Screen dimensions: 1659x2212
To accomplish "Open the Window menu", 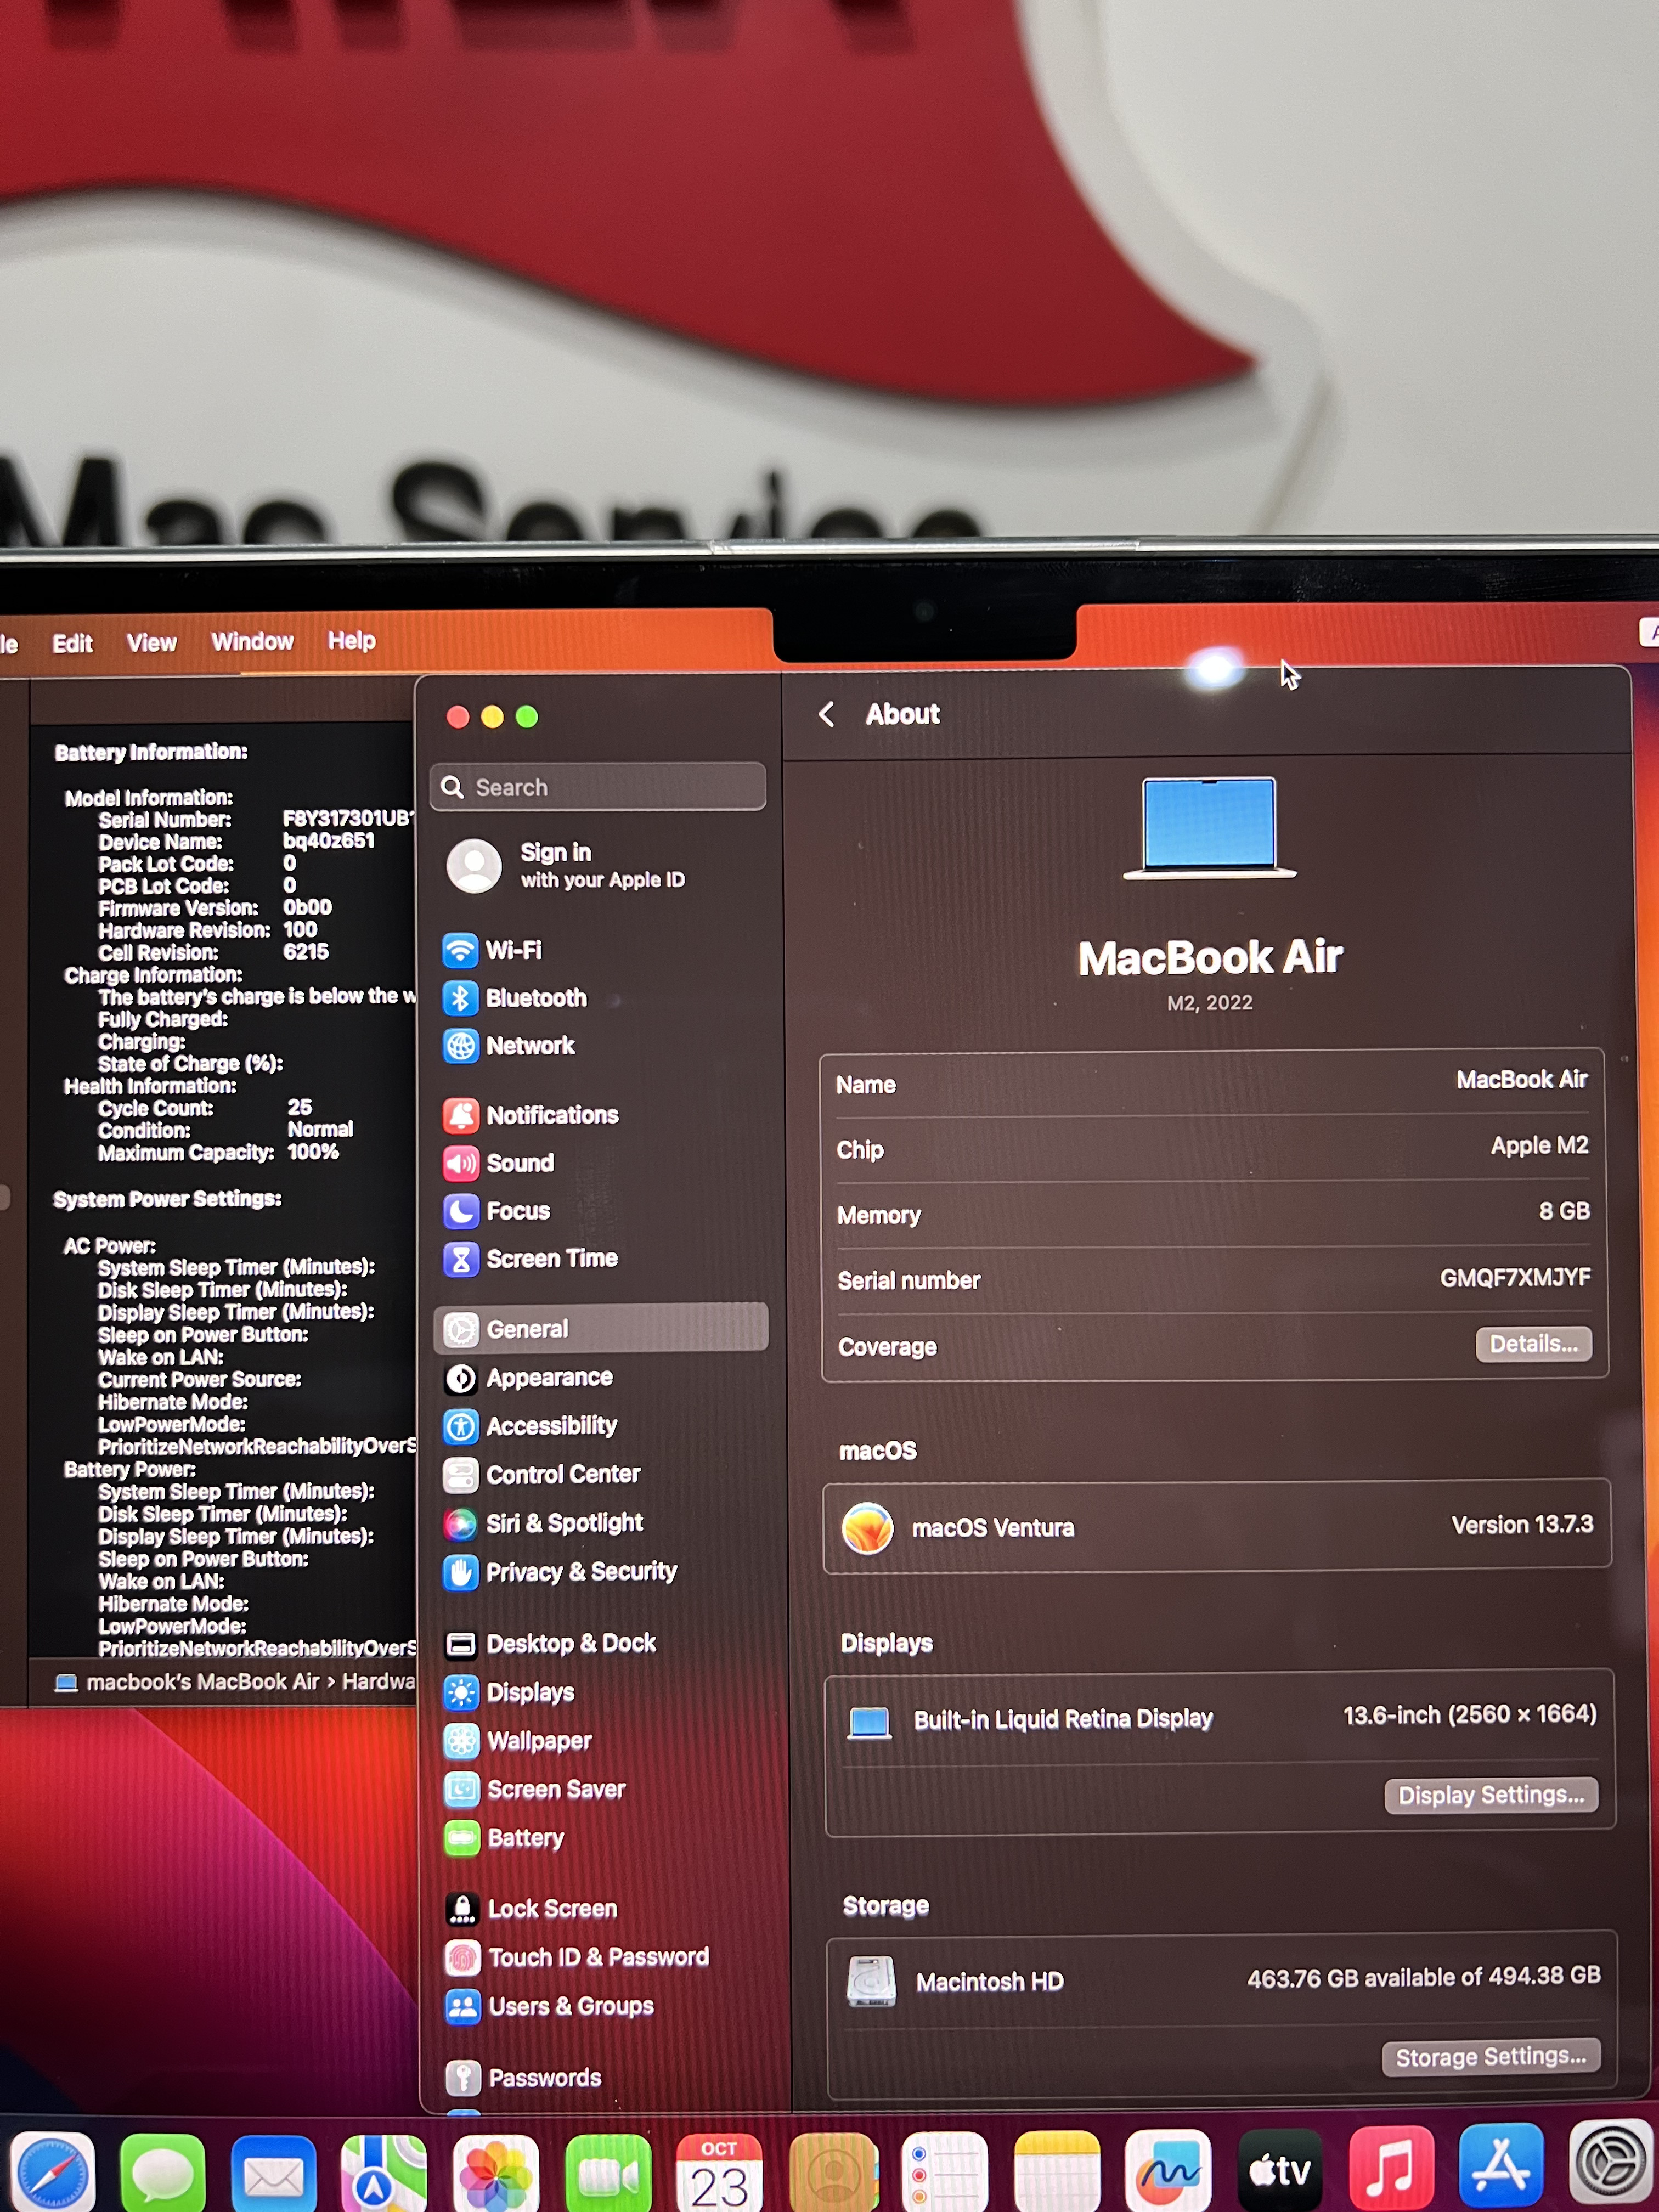I will pos(252,642).
